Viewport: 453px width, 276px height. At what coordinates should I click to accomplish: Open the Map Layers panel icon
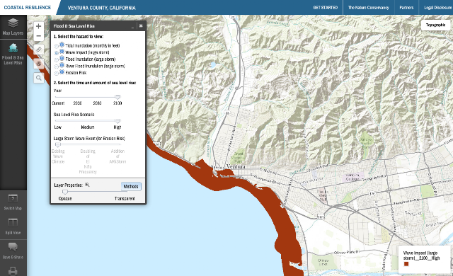(x=13, y=23)
